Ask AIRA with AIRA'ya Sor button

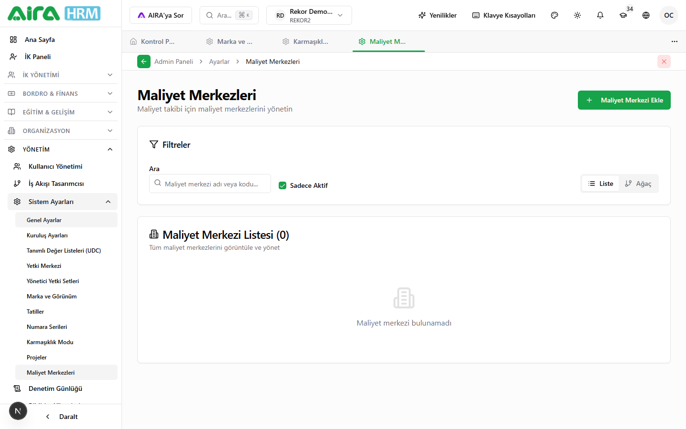click(161, 15)
